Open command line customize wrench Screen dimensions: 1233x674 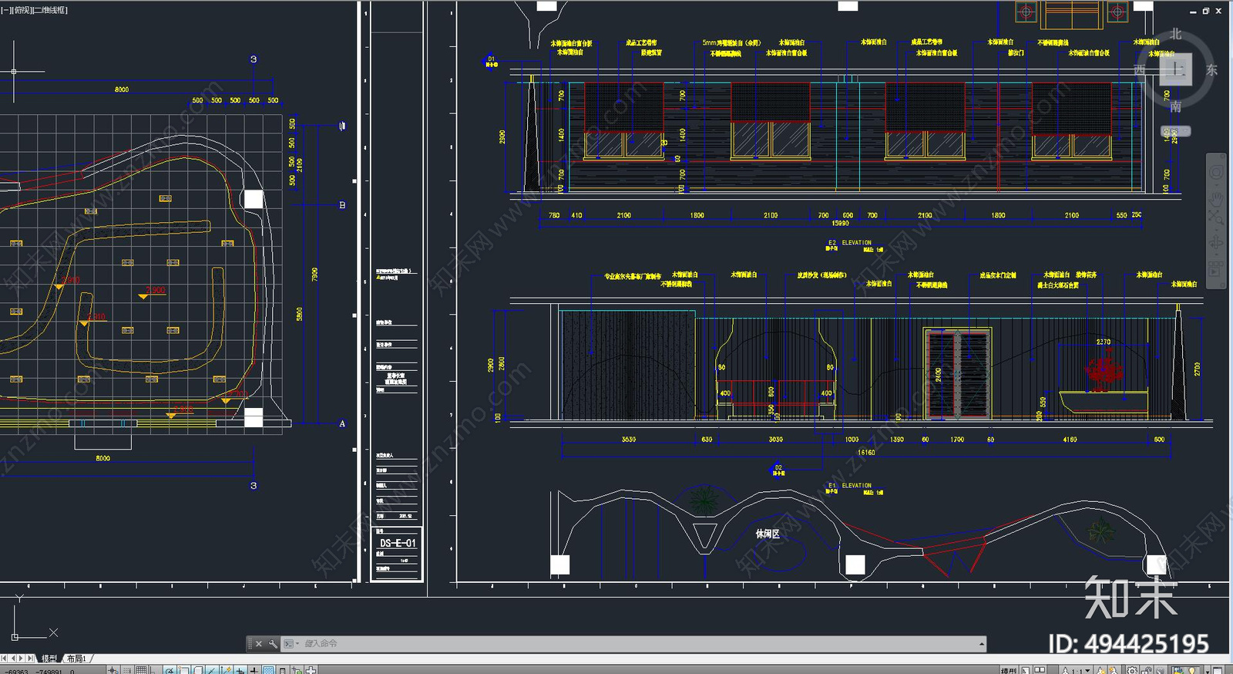tap(273, 644)
